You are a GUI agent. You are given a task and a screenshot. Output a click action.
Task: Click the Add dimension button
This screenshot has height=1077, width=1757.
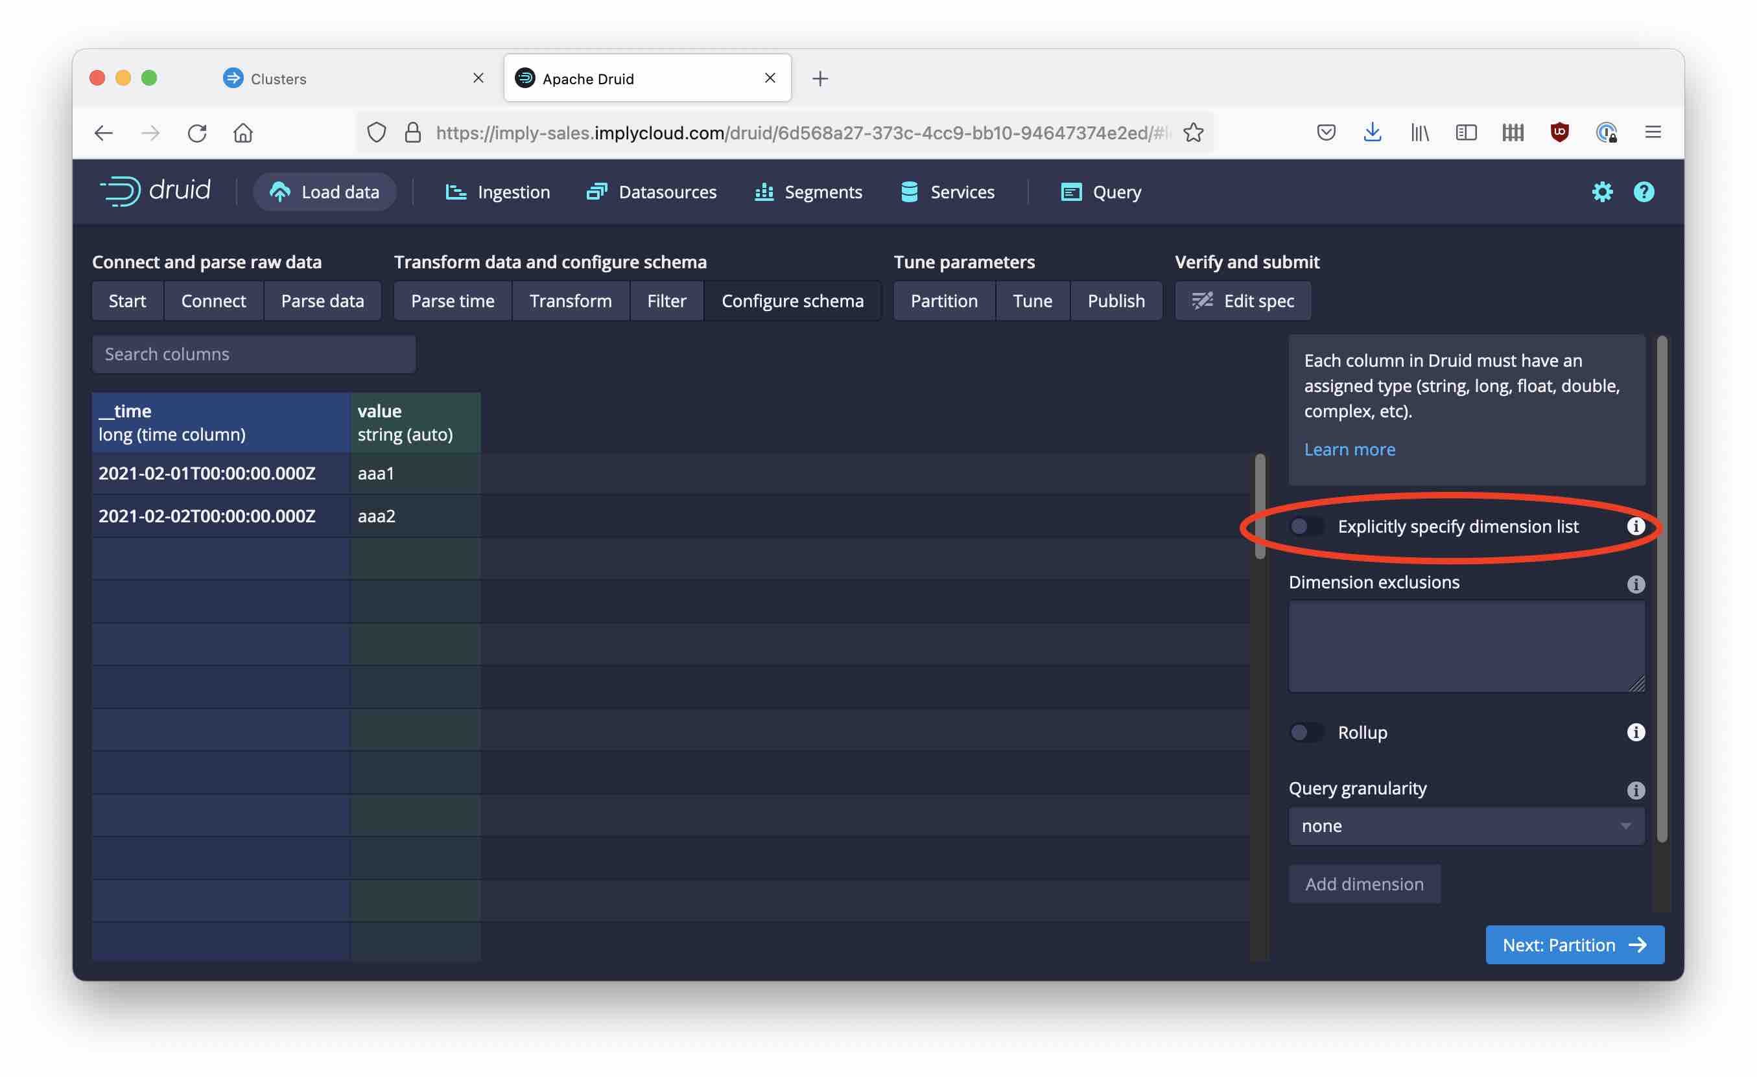pyautogui.click(x=1363, y=884)
